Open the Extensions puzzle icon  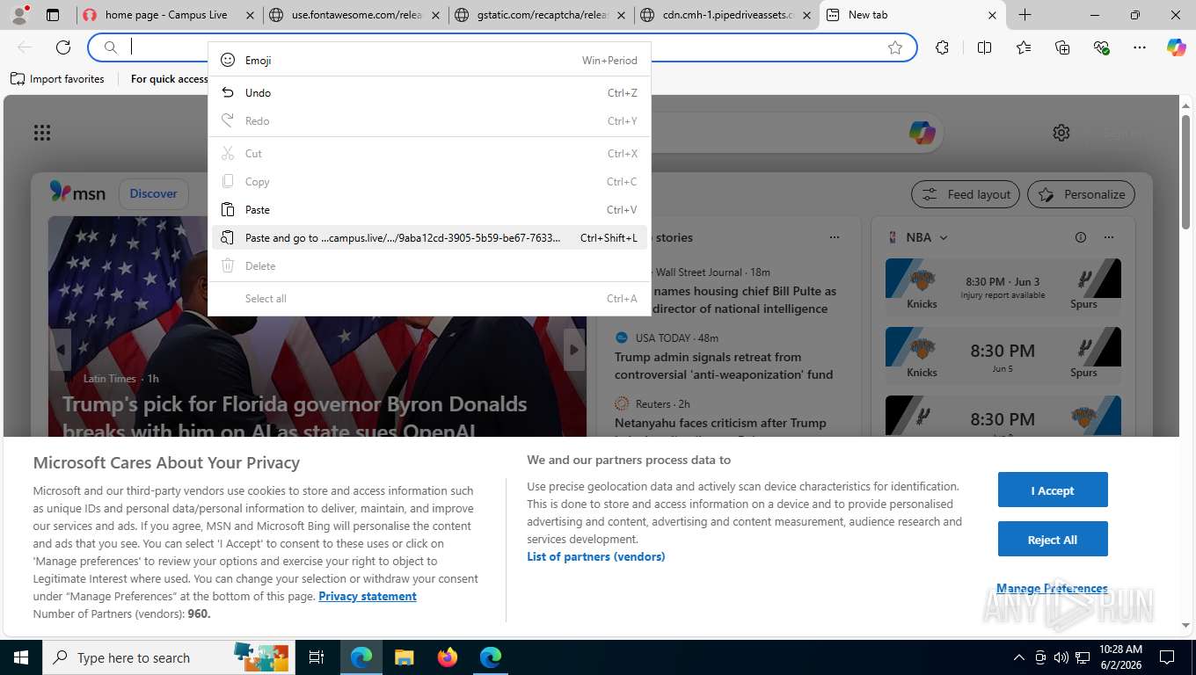click(942, 47)
